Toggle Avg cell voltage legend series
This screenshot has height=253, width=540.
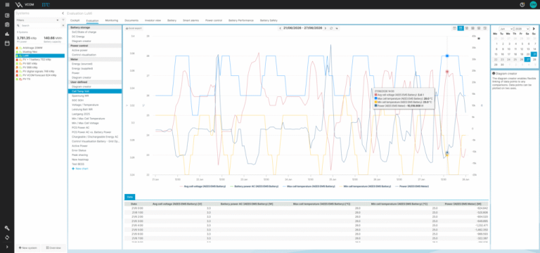(195, 186)
